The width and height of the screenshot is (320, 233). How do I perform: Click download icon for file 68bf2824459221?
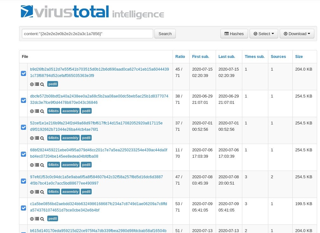(32, 165)
